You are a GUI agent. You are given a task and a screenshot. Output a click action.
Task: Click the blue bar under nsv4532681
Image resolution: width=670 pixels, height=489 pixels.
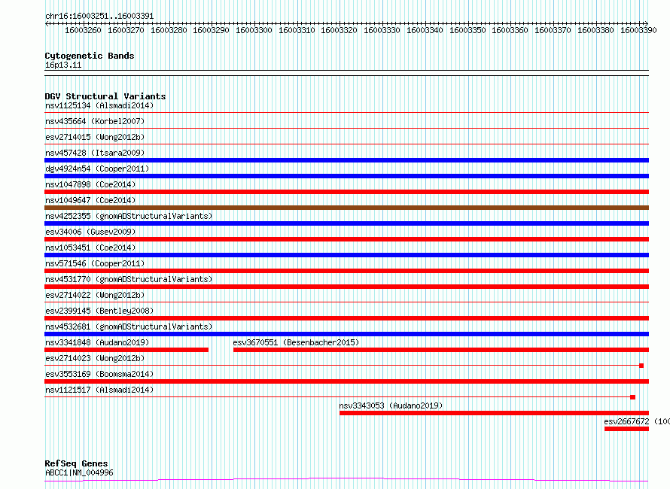point(346,334)
